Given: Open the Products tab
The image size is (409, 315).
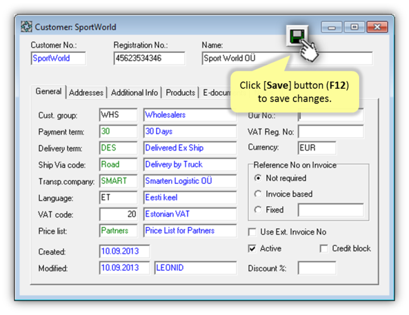Looking at the screenshot, I should (x=181, y=93).
